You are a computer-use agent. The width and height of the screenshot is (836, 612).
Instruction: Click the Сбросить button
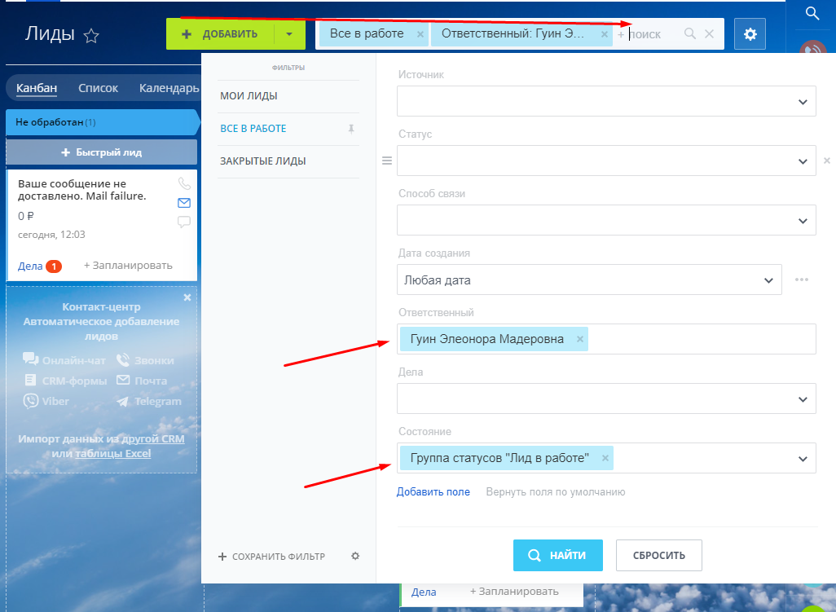[x=659, y=555]
